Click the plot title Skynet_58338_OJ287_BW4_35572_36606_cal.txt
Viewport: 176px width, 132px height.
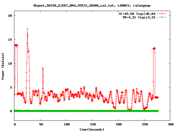pyautogui.click(x=73, y=5)
